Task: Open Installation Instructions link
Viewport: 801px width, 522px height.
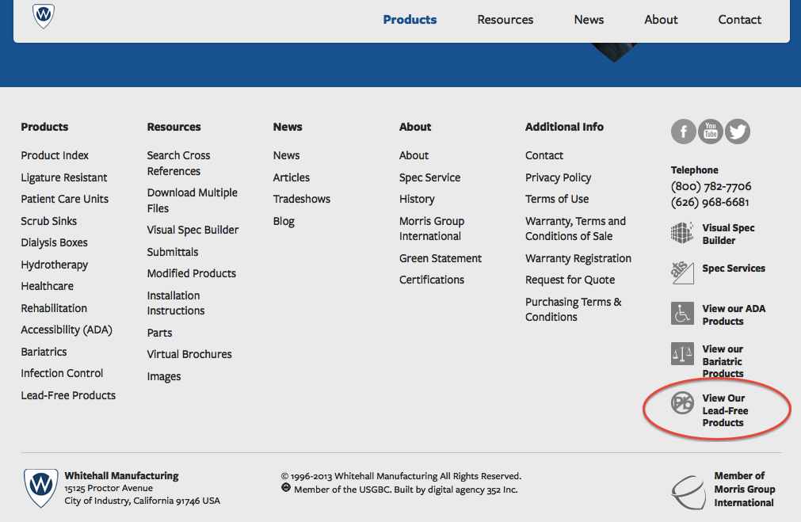Action: 175,303
